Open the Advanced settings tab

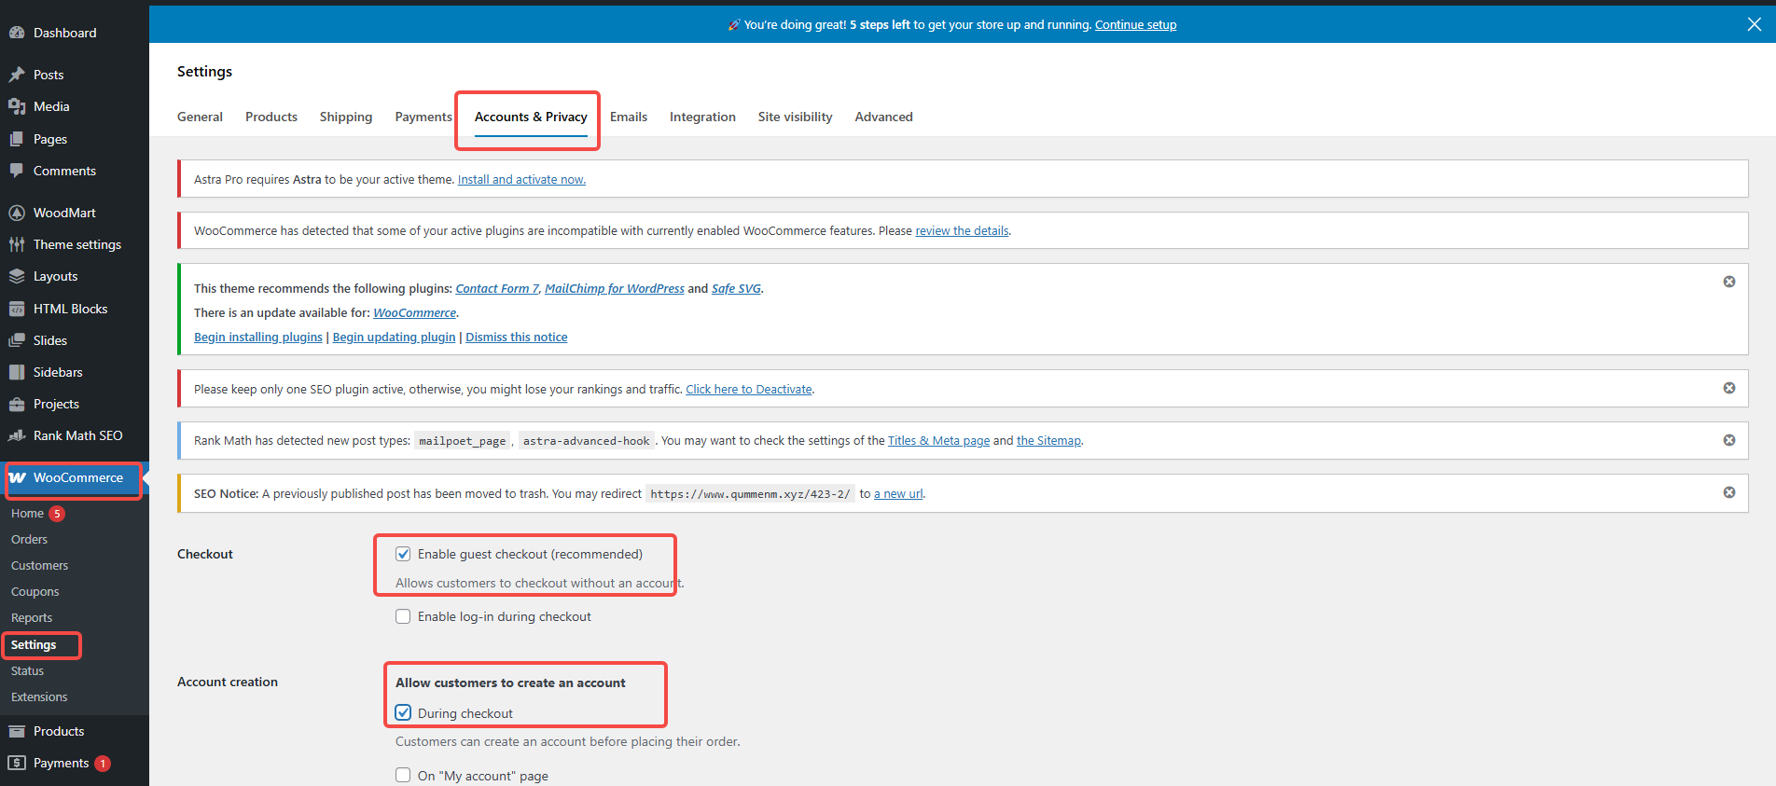(x=883, y=117)
